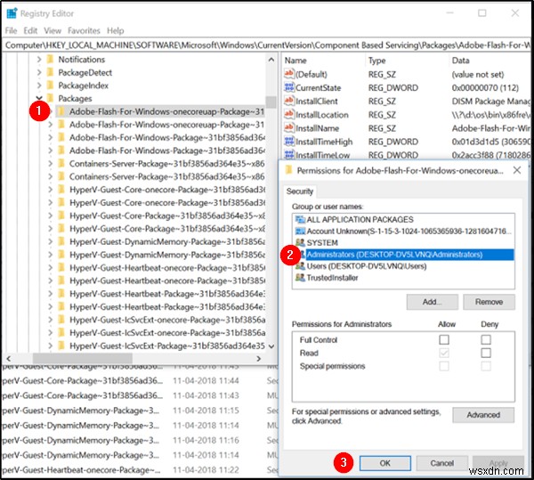Open Advanced permission settings
Screen dimensions: 534x480
tap(483, 415)
